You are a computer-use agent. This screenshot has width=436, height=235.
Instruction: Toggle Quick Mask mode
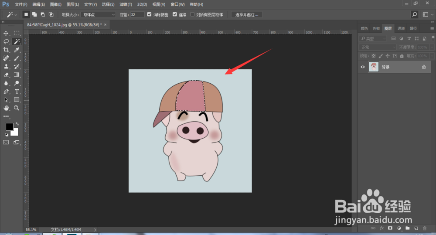6,143
